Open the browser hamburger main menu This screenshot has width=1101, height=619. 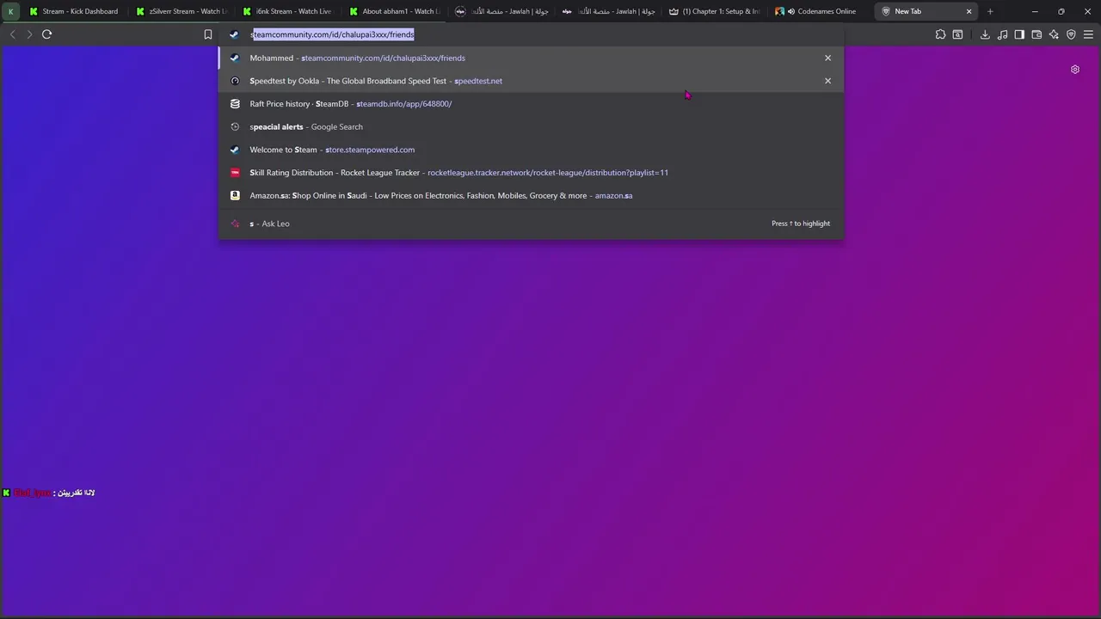pos(1088,34)
